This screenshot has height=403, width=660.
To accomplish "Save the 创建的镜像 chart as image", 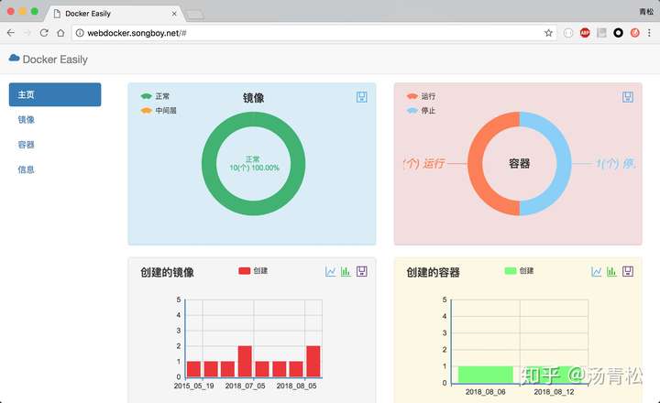I will coord(361,271).
